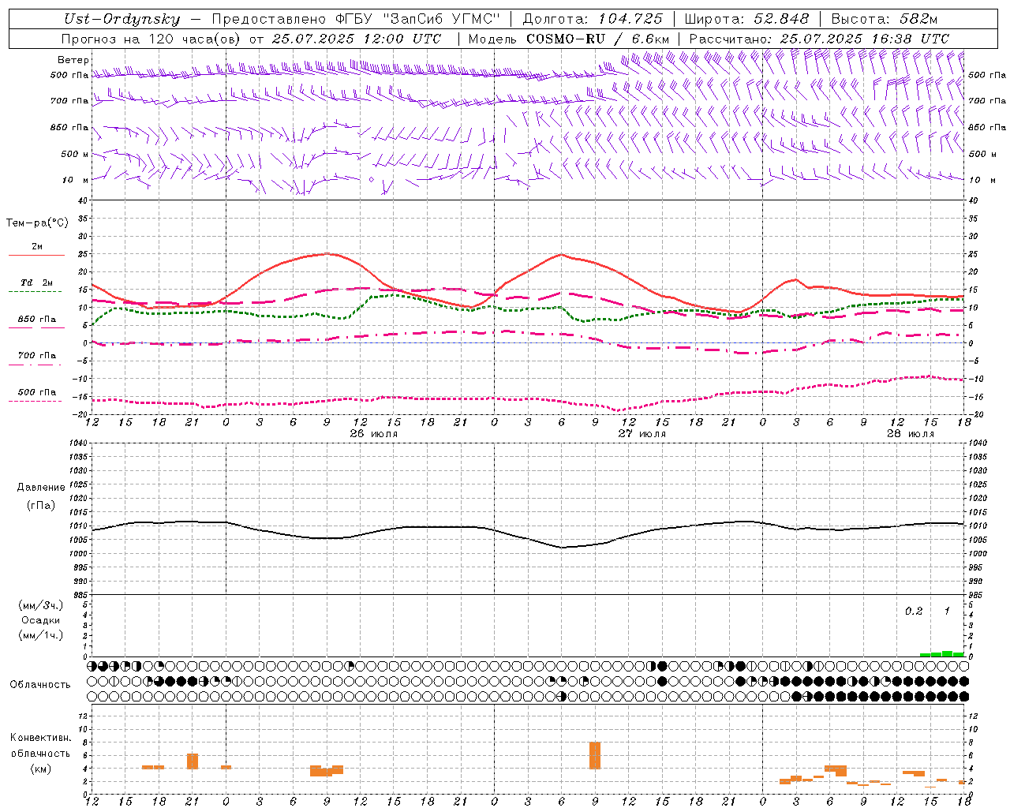Viewport: 1010px width, 808px height.
Task: Select the 'Широта: 52.848' latitude text
Action: (746, 19)
